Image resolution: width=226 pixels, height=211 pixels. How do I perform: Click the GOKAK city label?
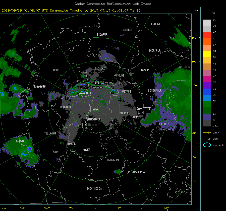[x=55, y=70]
